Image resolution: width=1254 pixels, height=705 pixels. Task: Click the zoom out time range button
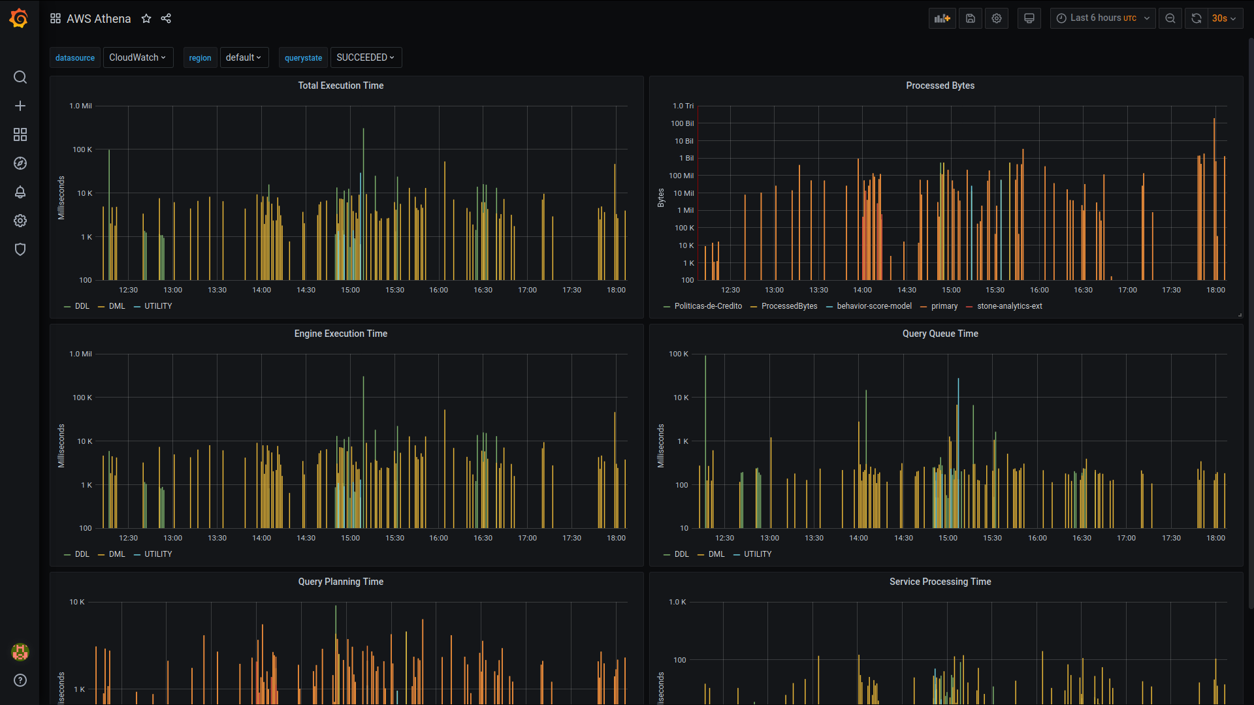point(1170,18)
